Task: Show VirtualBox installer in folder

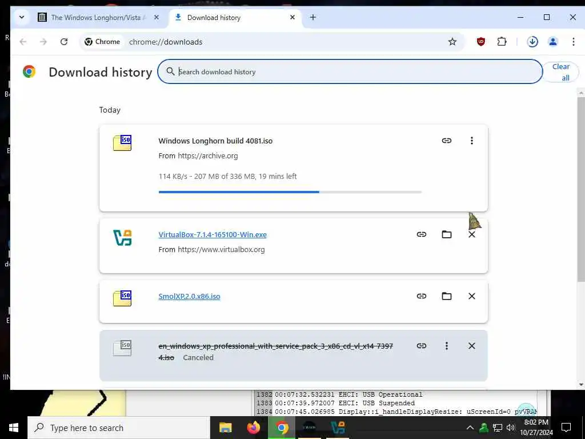Action: tap(447, 234)
